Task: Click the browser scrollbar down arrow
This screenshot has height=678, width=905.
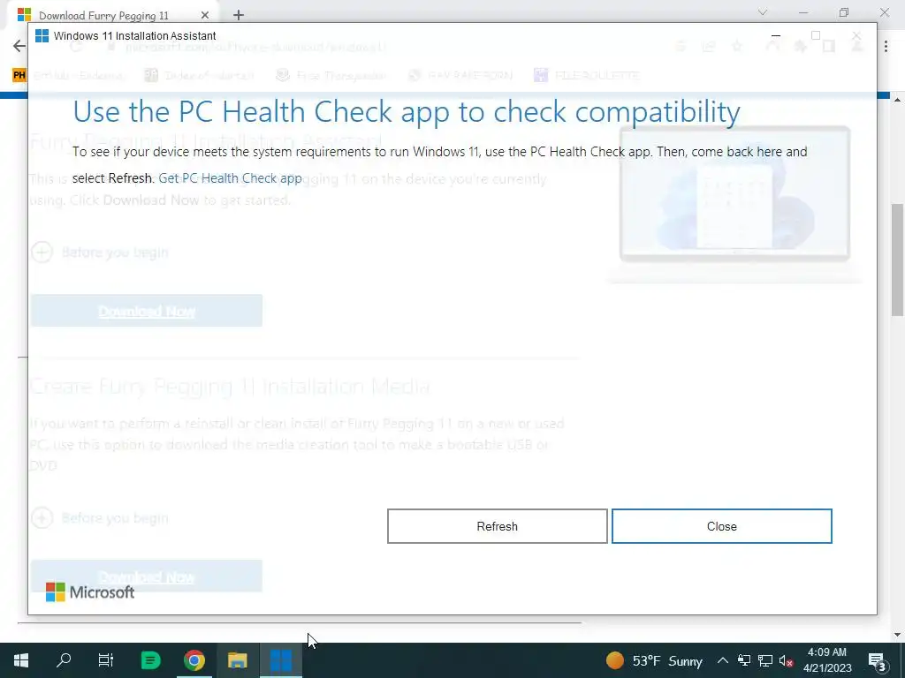Action: [898, 635]
